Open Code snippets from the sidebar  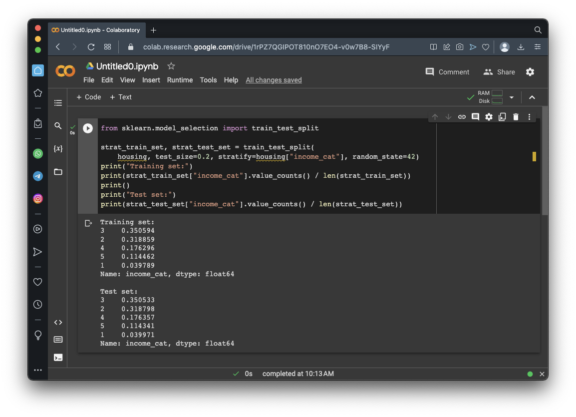coord(58,322)
